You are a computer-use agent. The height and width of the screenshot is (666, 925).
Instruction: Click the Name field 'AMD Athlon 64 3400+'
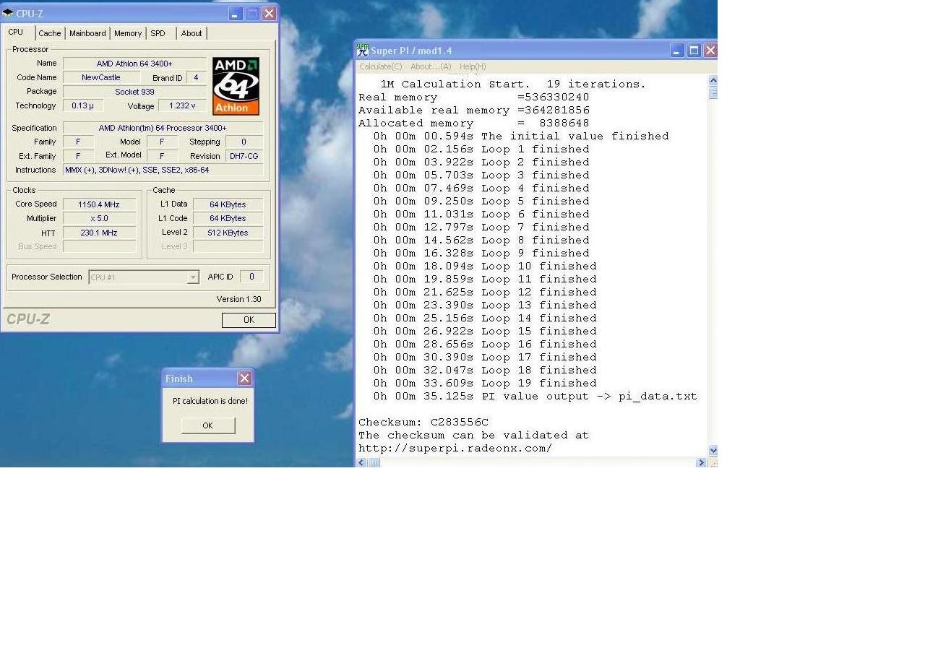click(134, 64)
